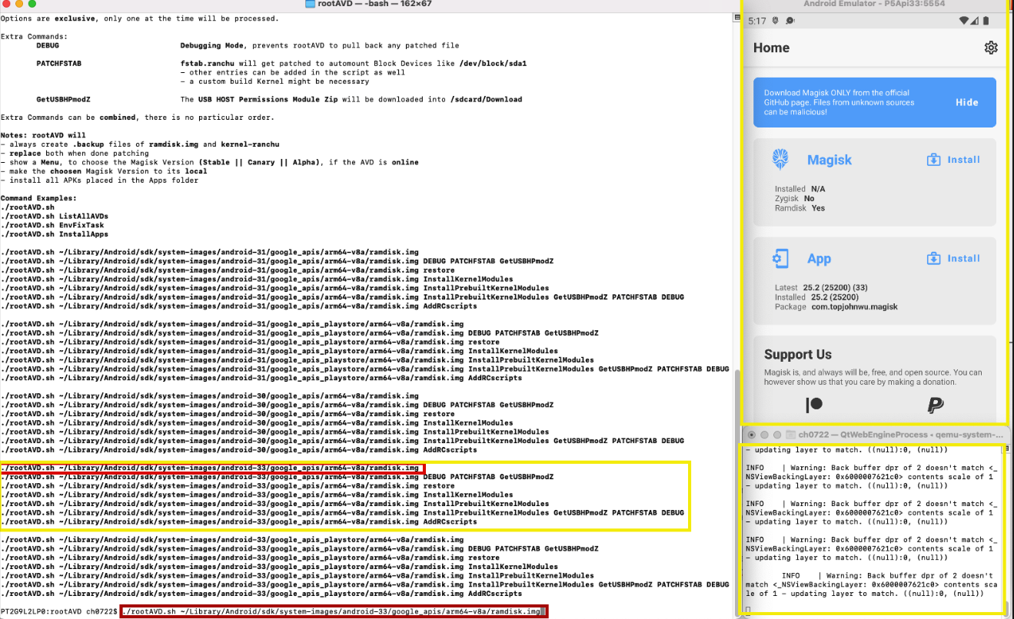Tap the second notification icon beside 5:17
Viewport: 1014px width, 619px height.
point(792,21)
